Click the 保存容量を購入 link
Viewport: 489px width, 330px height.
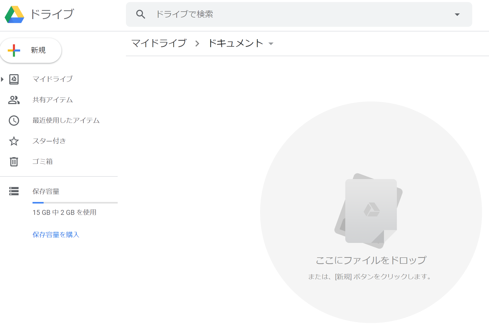pyautogui.click(x=56, y=235)
